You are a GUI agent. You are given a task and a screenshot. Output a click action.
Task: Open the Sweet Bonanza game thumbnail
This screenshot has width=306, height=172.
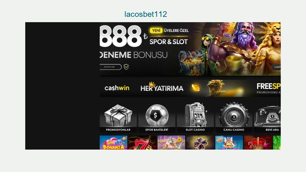pos(113,142)
